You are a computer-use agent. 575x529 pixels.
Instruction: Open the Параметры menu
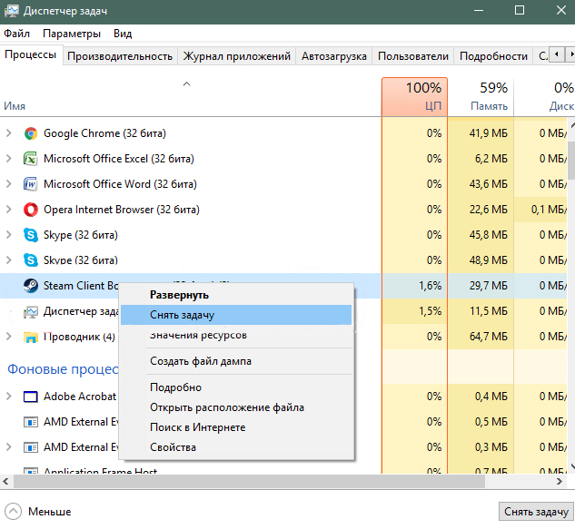[x=72, y=34]
